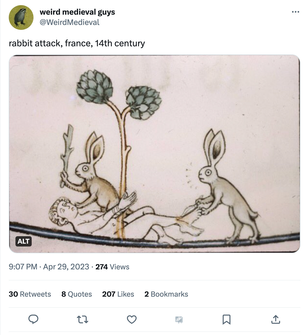Click the @WeirdMedieval handle
This screenshot has height=335, width=305.
(x=70, y=22)
